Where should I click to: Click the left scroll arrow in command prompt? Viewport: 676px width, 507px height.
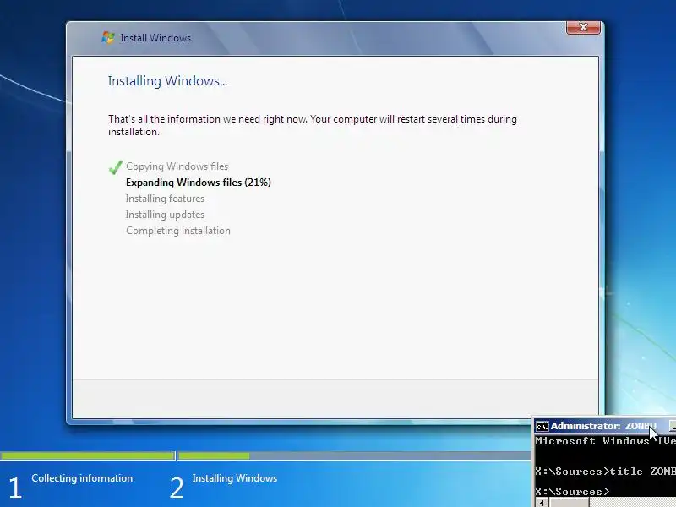[542, 503]
